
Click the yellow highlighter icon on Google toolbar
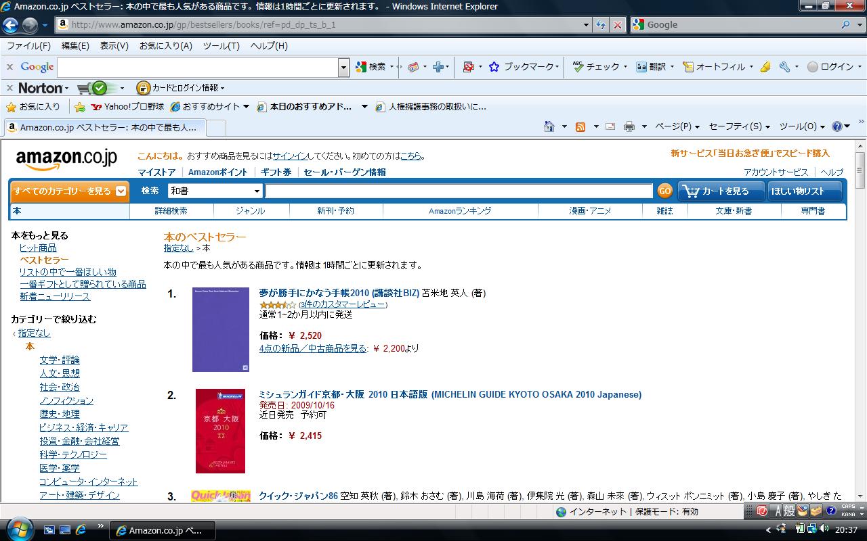(765, 67)
